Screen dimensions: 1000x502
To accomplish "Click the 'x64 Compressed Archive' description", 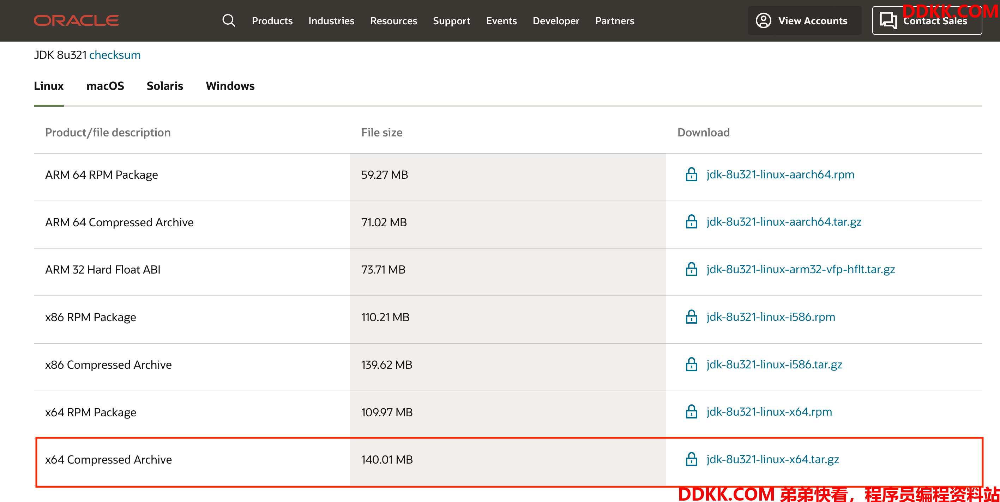I will click(x=108, y=459).
